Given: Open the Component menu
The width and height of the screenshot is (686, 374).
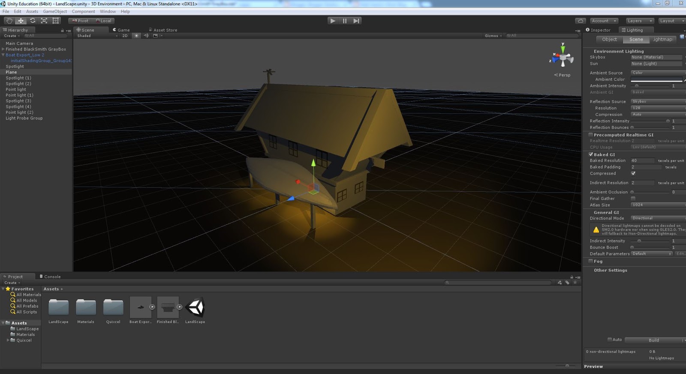Looking at the screenshot, I should point(83,12).
